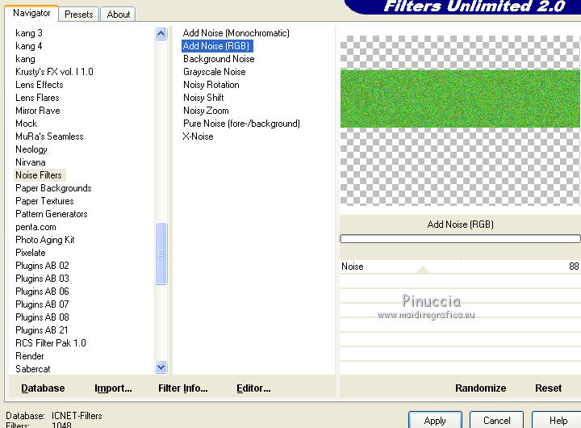Select Krusty's FX vol. I 1.0 category
The image size is (581, 428).
(54, 72)
